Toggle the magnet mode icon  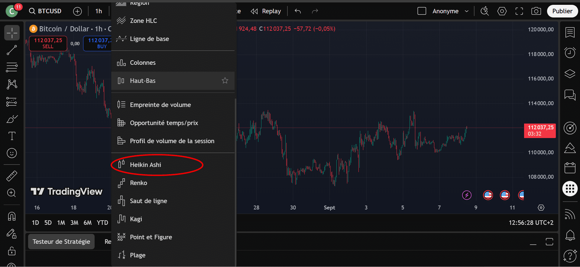point(12,216)
